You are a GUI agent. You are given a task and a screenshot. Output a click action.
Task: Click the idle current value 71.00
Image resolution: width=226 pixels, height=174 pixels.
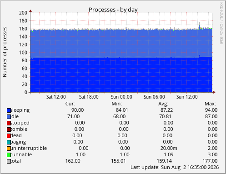pyautogui.click(x=73, y=116)
